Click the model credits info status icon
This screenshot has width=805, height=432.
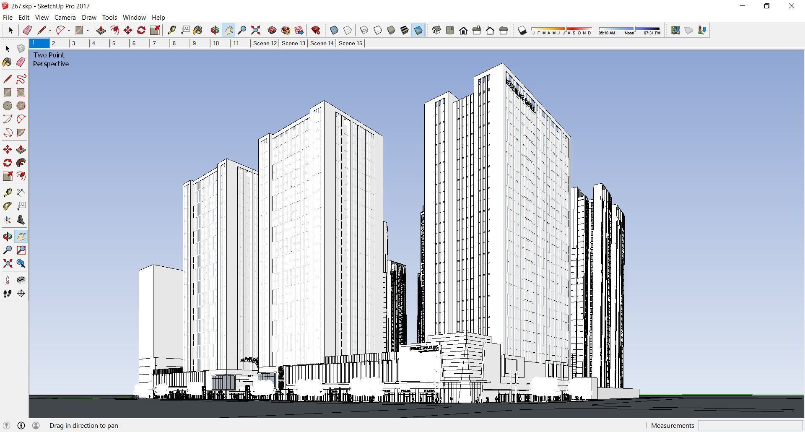click(x=21, y=425)
